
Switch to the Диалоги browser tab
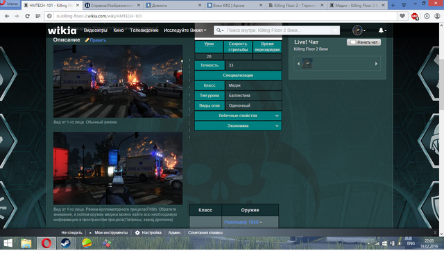[174, 5]
